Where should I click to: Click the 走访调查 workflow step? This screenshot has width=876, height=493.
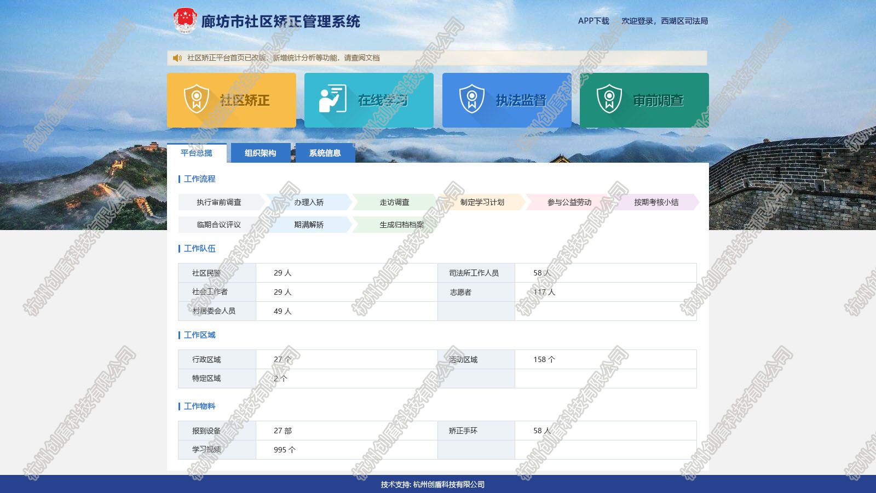[x=394, y=202]
